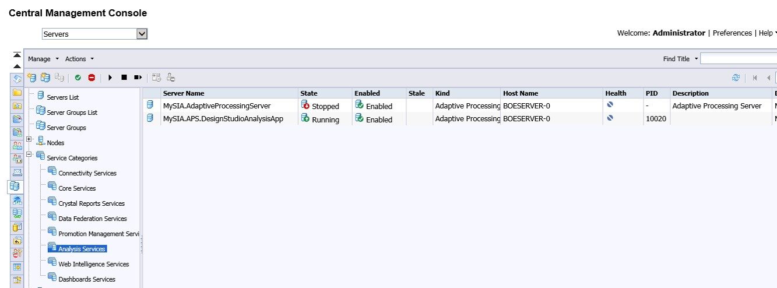This screenshot has width=777, height=288.
Task: Sort by the Server Name column header
Action: [184, 93]
